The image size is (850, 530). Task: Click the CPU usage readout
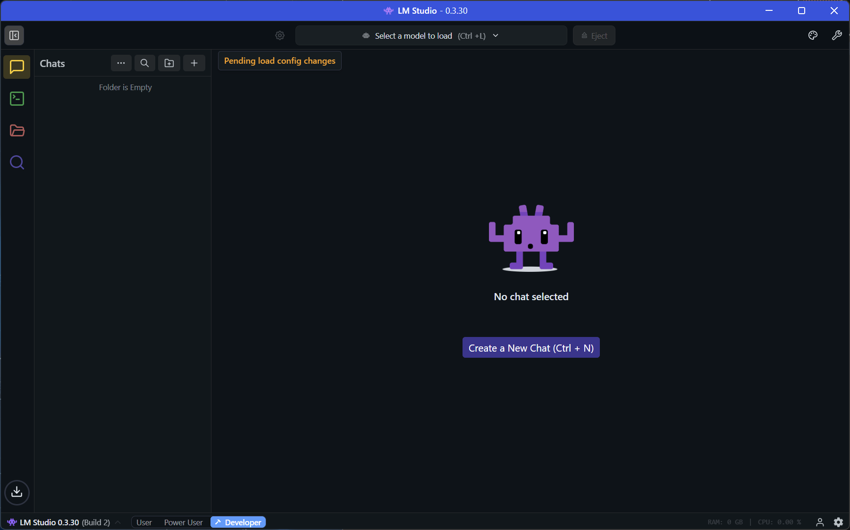(779, 522)
